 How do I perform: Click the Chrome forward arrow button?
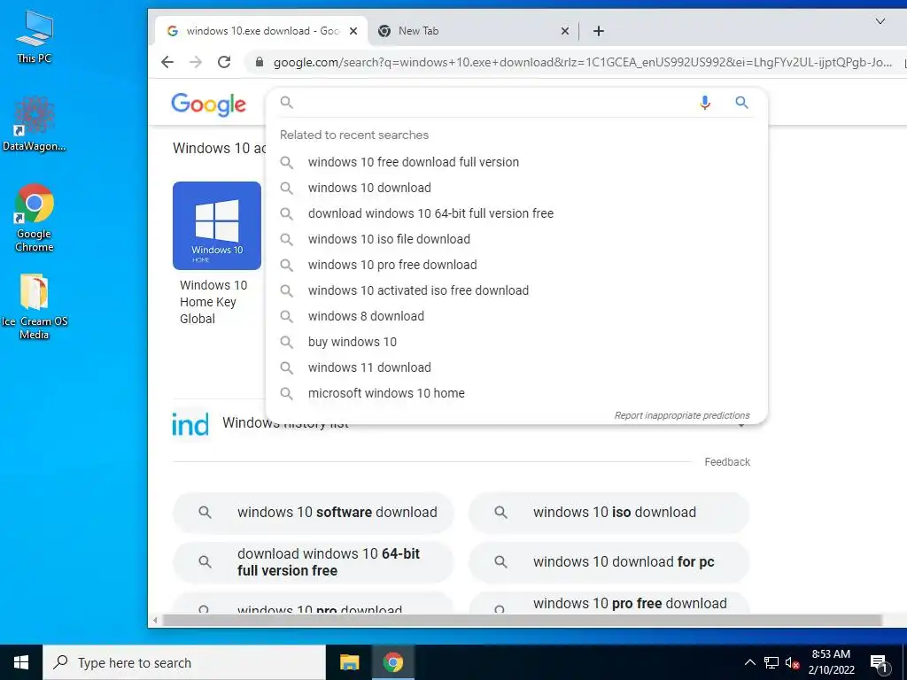[x=196, y=62]
